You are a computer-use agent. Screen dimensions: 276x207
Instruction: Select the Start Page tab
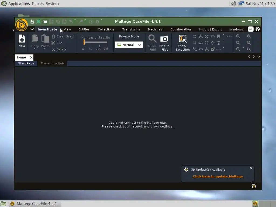26,63
